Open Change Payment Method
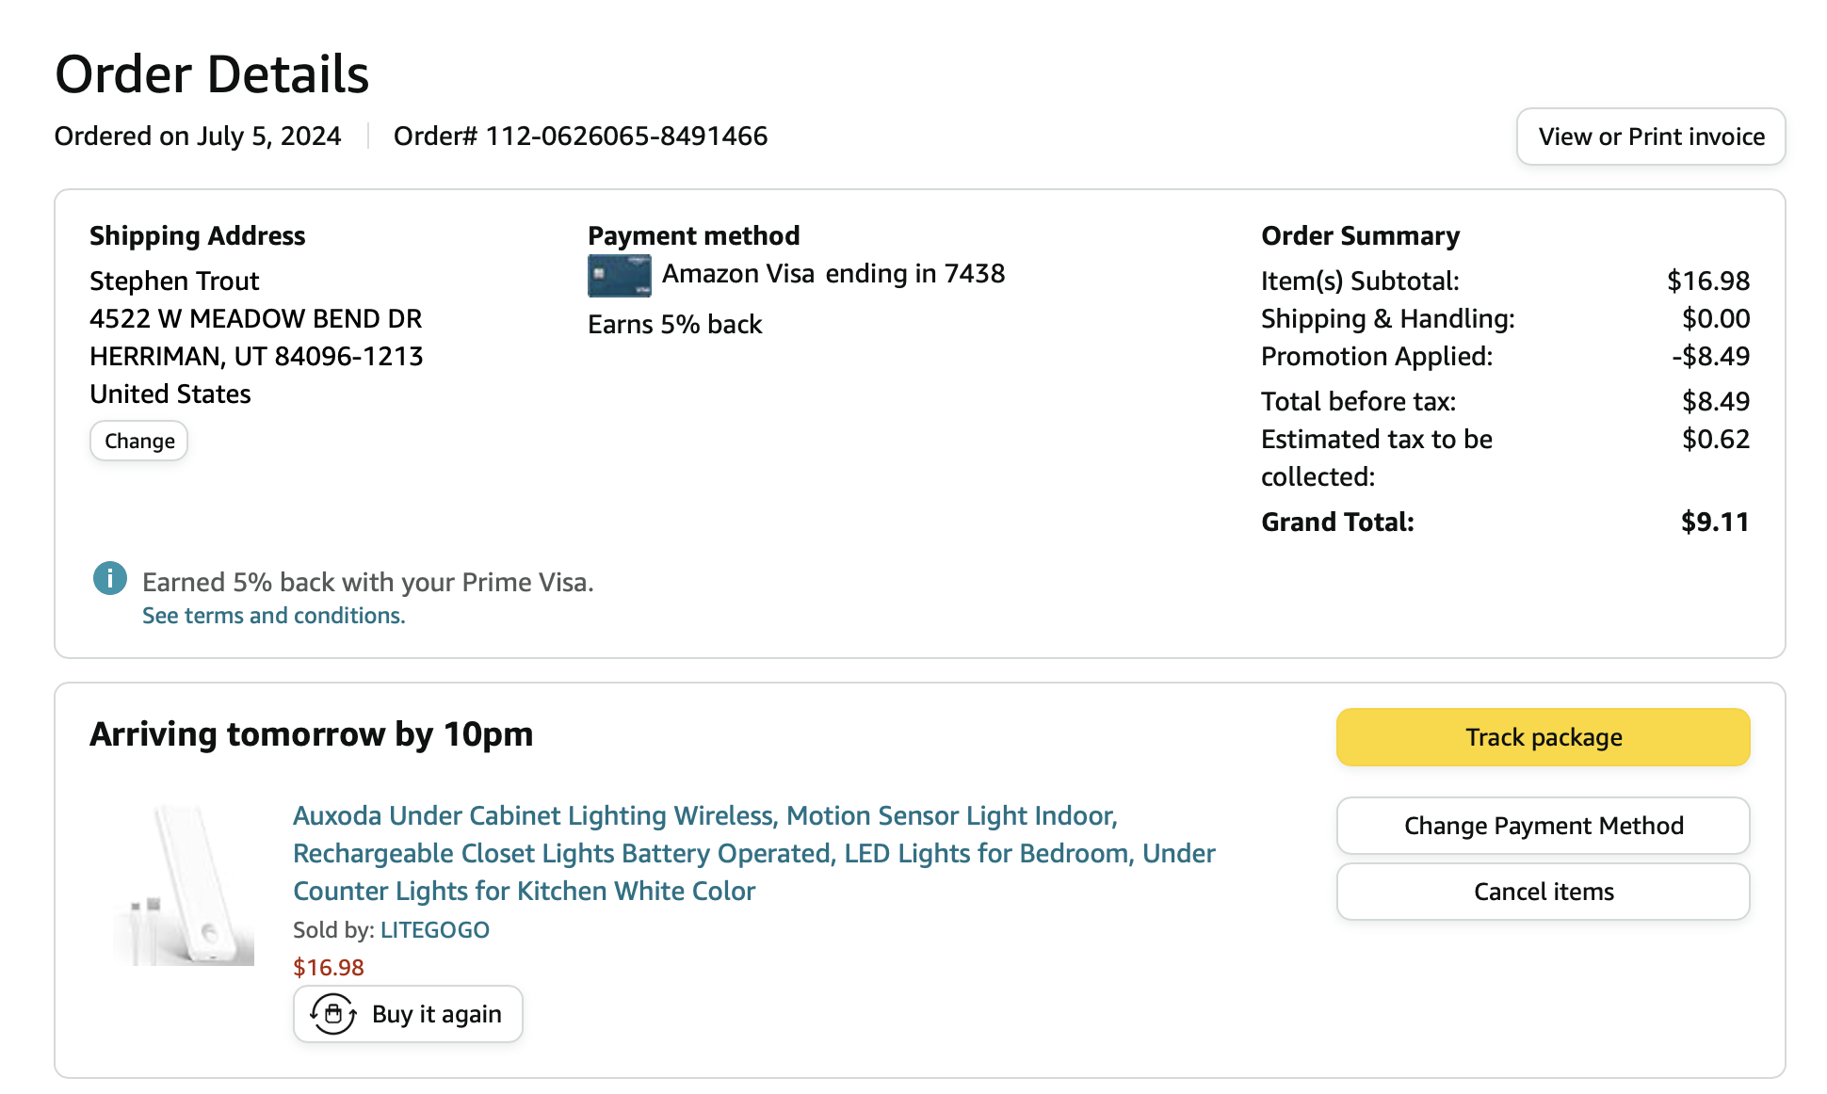 [1543, 826]
